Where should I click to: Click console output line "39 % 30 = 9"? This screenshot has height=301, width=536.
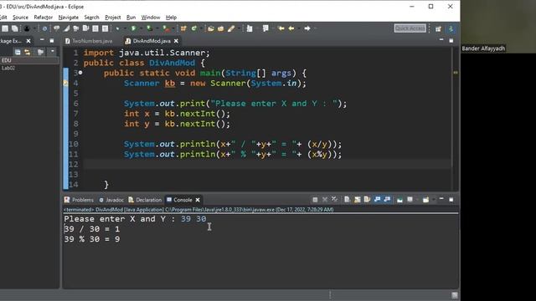pyautogui.click(x=92, y=239)
